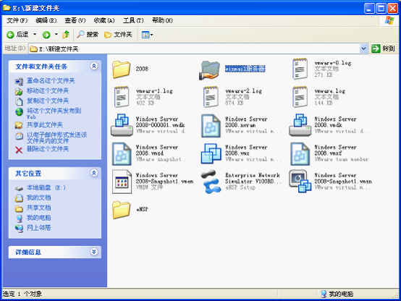This screenshot has width=401, height=301.
Task: Expand the Details panel
Action: click(94, 252)
